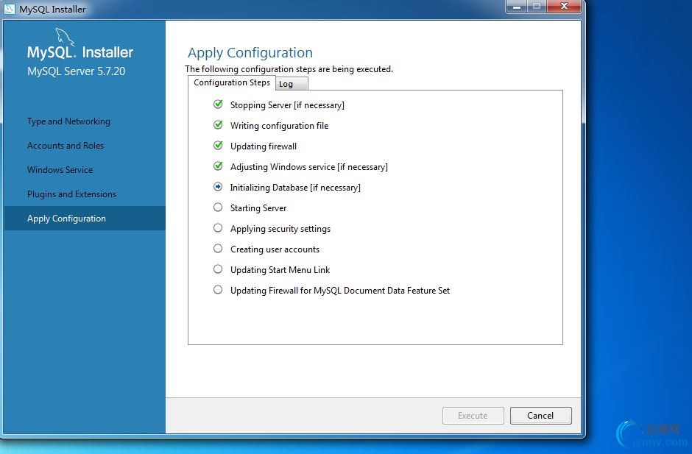The height and width of the screenshot is (454, 692).
Task: Click 'Applying security settings' step text
Action: click(280, 229)
